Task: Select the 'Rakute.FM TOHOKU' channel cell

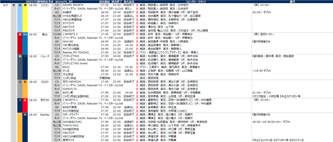Action: pyautogui.click(x=75, y=52)
